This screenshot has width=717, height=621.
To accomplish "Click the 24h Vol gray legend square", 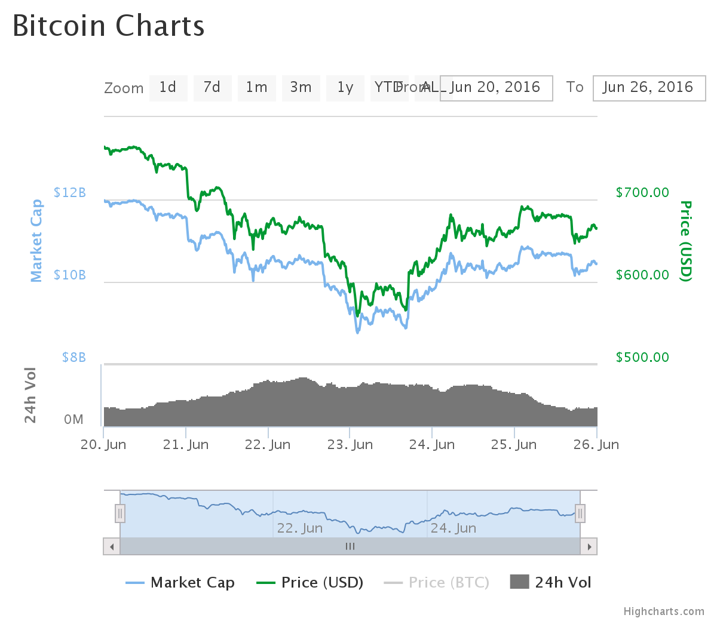I will coord(520,582).
